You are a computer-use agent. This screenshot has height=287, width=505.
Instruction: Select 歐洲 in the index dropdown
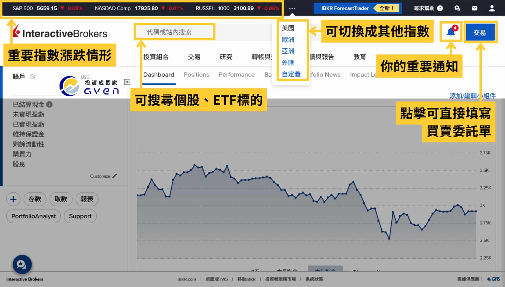coord(288,40)
